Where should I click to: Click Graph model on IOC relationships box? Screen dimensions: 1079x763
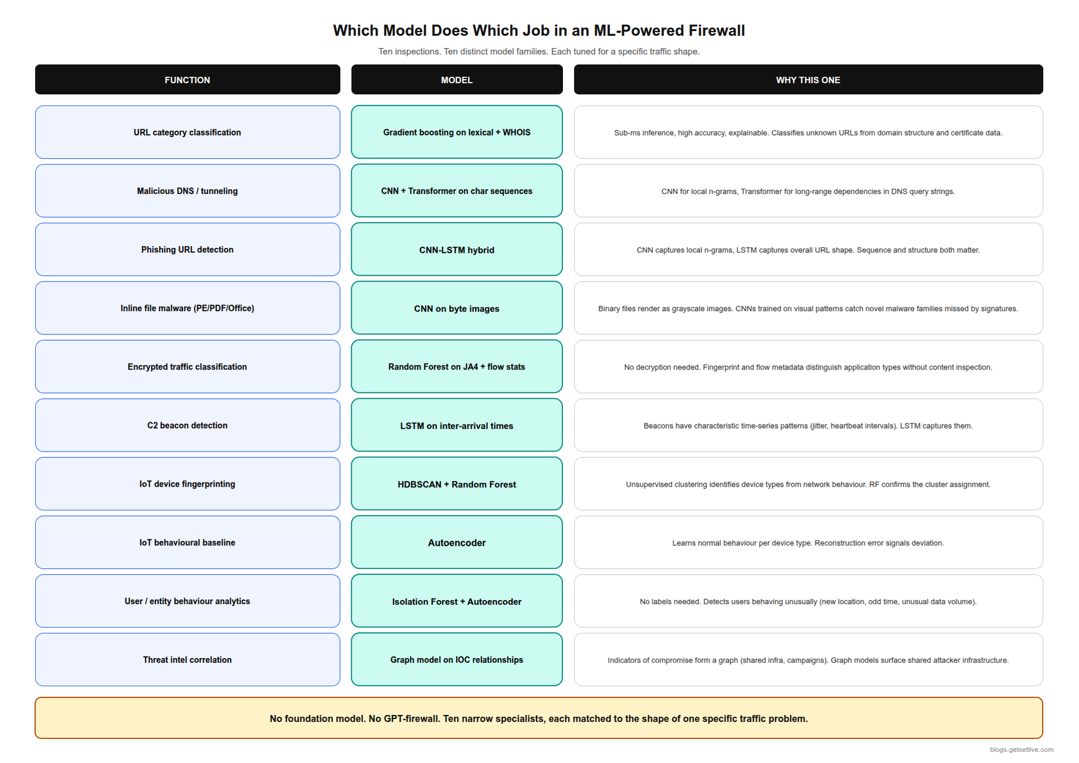(457, 660)
